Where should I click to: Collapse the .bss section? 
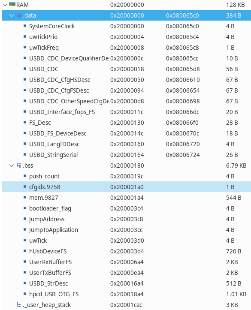click(12, 166)
